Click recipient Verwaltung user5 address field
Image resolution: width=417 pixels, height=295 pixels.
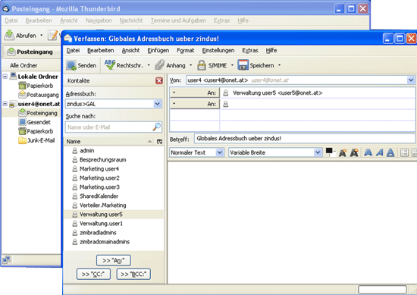click(x=318, y=93)
